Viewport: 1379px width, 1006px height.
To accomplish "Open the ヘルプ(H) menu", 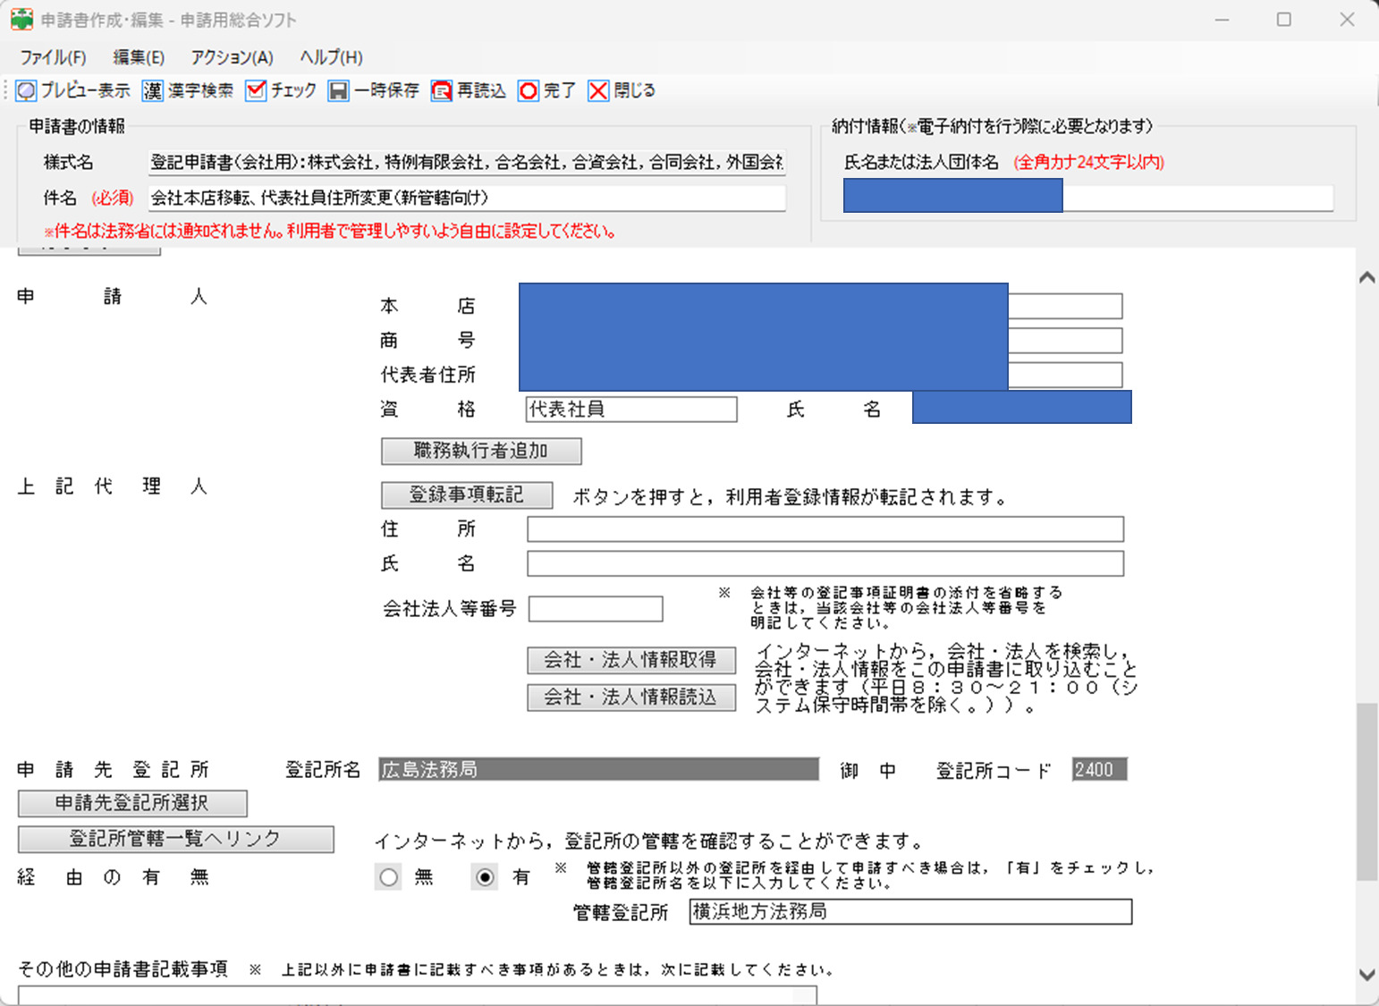I will (x=331, y=57).
